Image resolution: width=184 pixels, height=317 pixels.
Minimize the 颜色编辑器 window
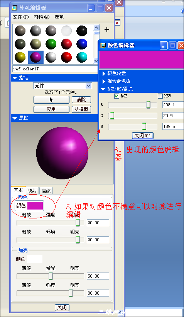164,46
